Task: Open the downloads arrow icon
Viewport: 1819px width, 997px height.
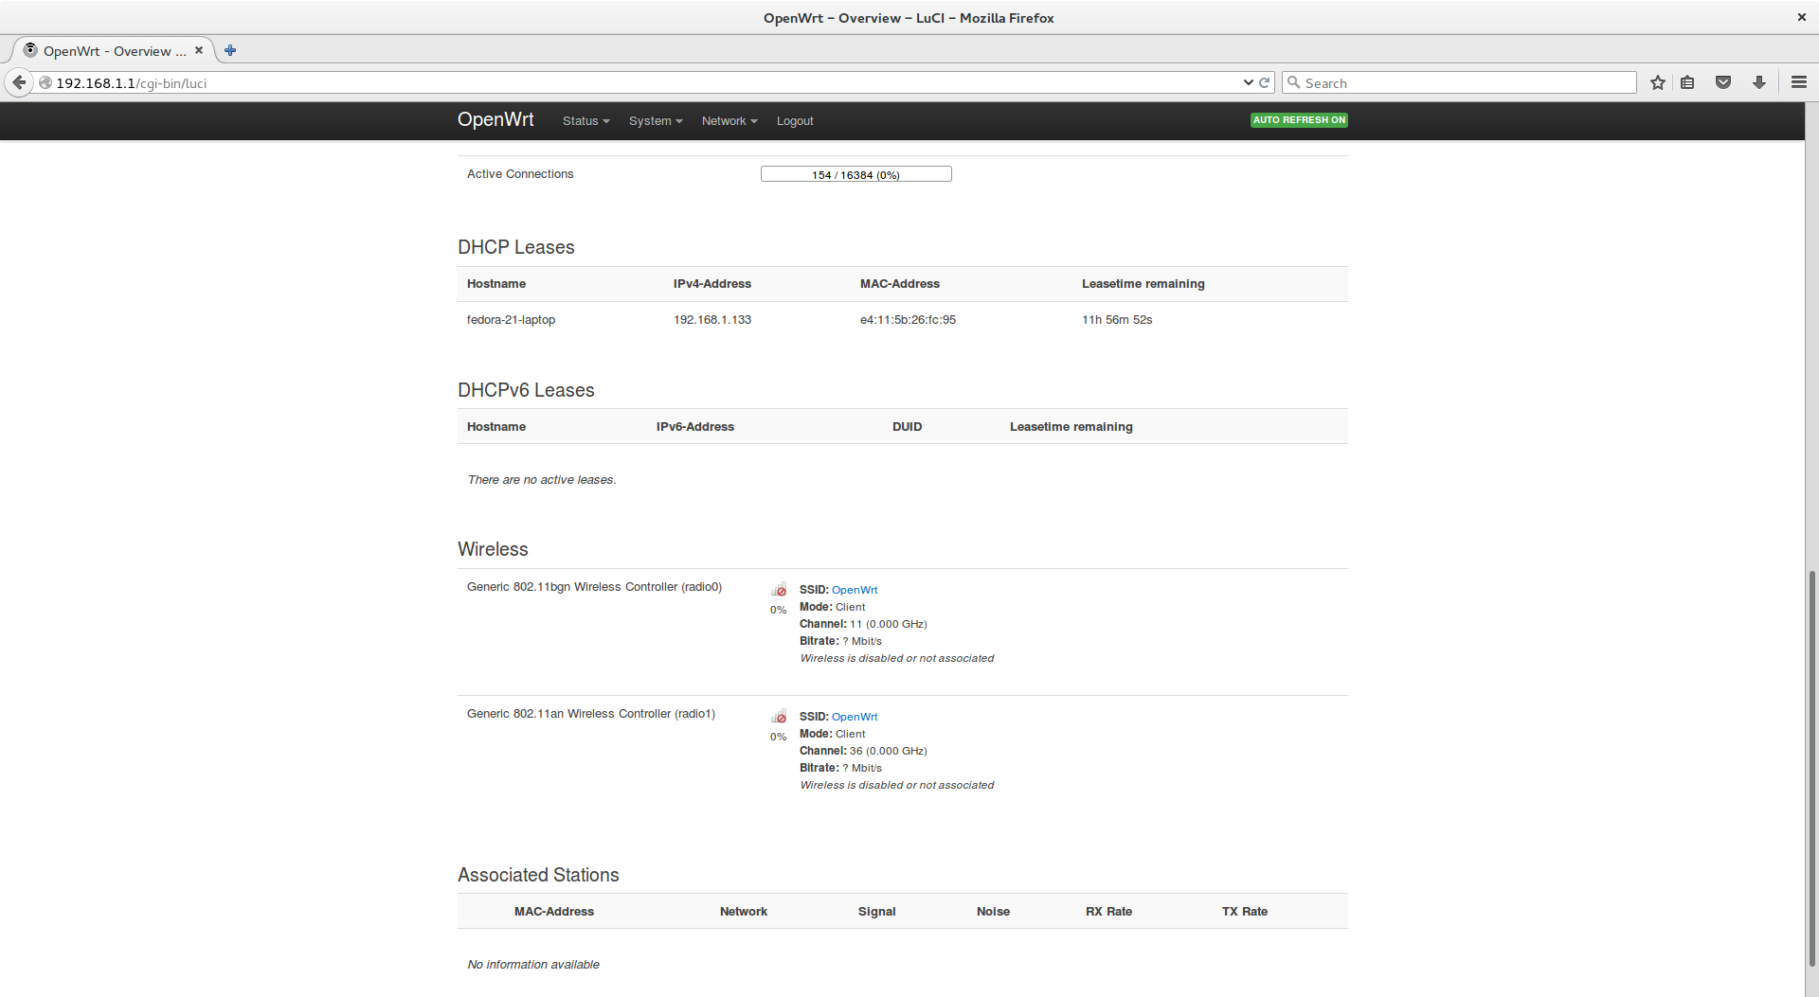Action: click(1759, 82)
